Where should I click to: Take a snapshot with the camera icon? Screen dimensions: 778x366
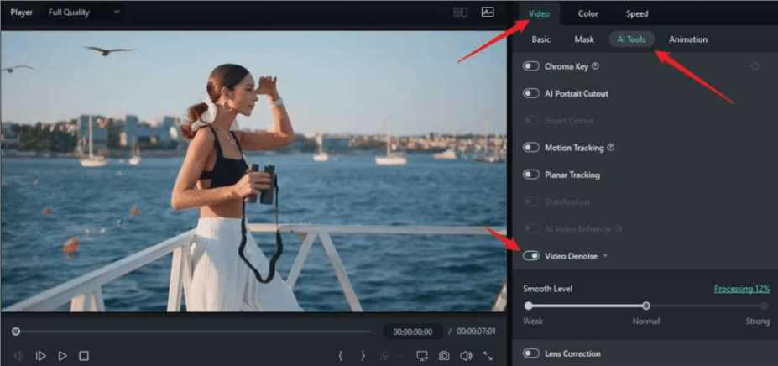[x=444, y=356]
